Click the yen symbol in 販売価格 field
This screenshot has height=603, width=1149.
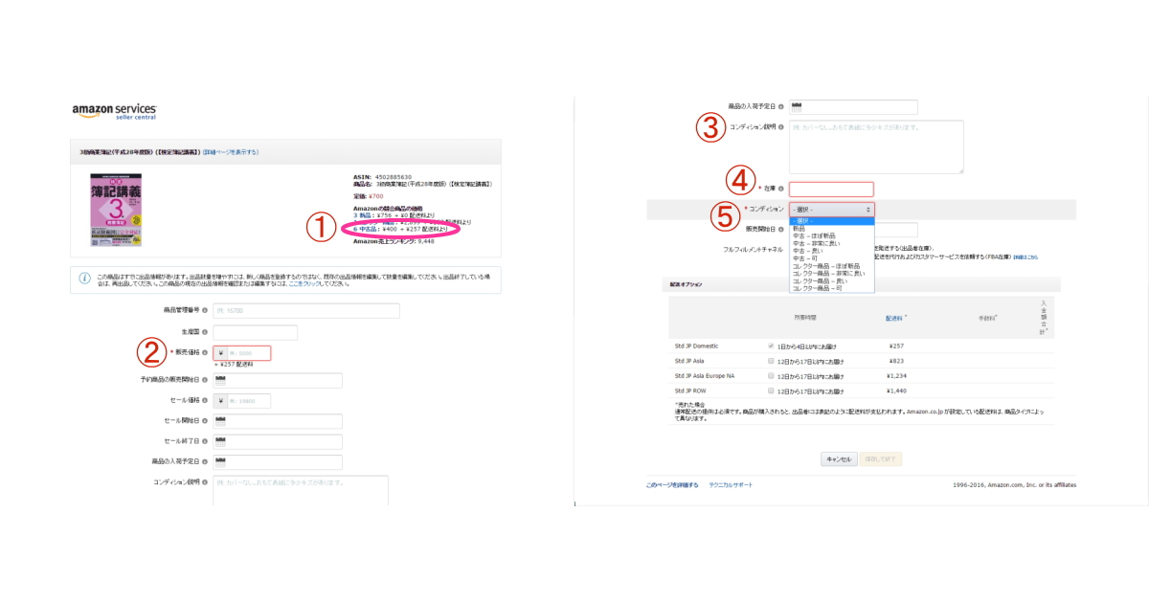point(220,353)
